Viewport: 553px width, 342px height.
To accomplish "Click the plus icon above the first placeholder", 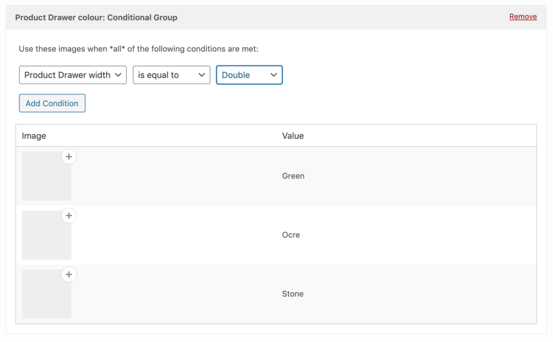I will click(x=69, y=156).
